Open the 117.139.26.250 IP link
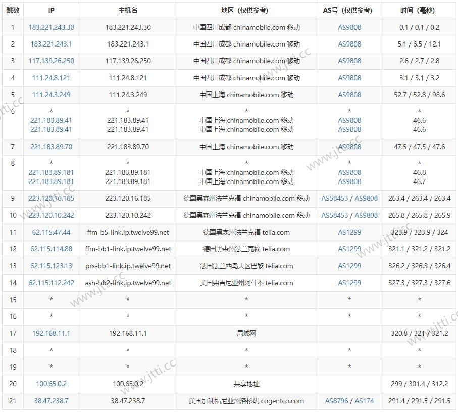Viewport: 458px width, 412px height. point(51,61)
